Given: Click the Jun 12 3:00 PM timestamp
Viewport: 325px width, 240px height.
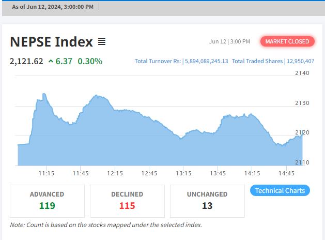Looking at the screenshot, I should click(229, 41).
